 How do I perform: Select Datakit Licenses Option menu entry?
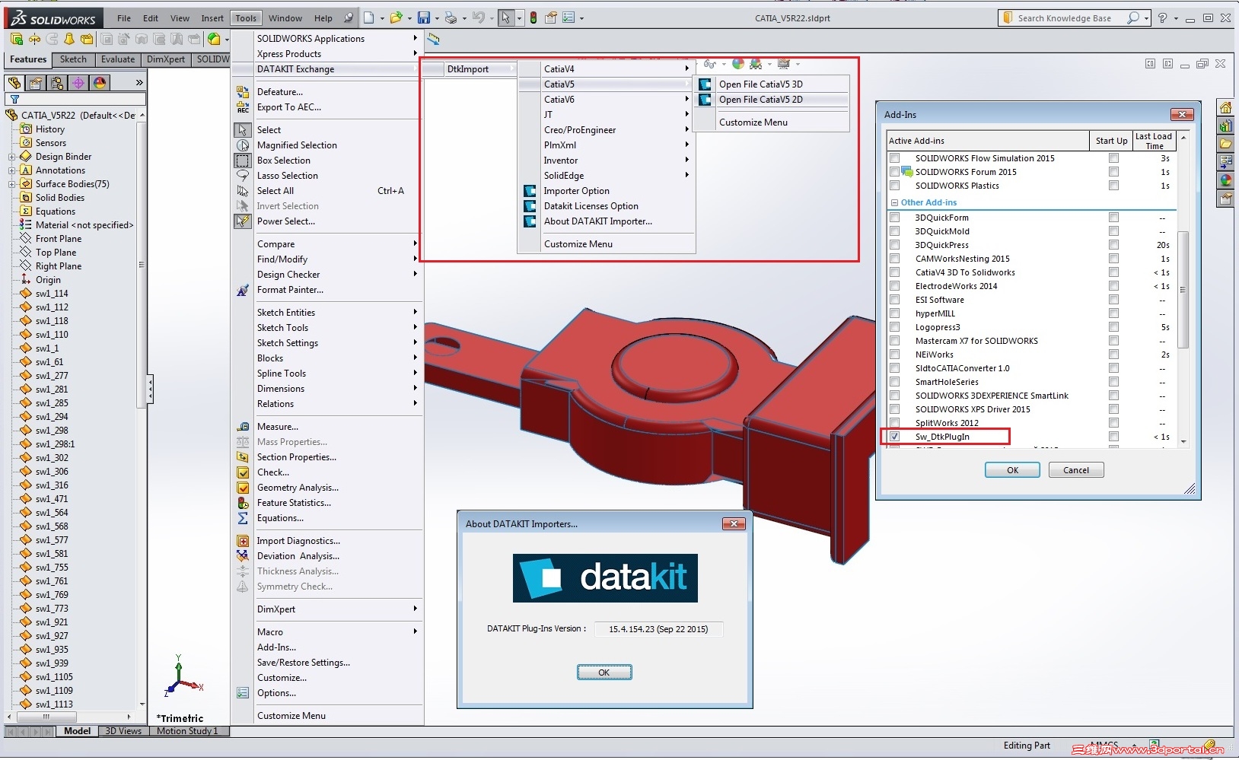click(591, 206)
